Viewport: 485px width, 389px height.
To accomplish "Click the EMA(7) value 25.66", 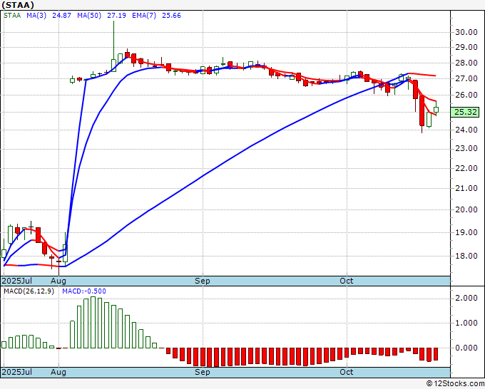I will click(171, 16).
